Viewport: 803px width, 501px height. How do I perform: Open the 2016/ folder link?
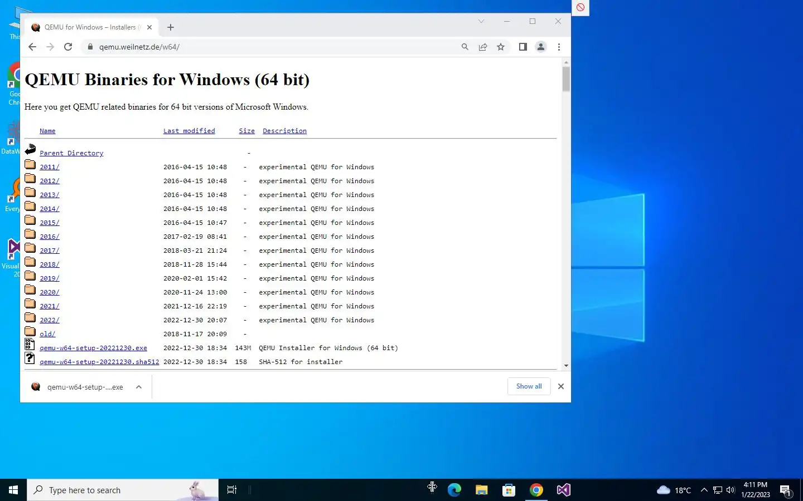point(49,237)
